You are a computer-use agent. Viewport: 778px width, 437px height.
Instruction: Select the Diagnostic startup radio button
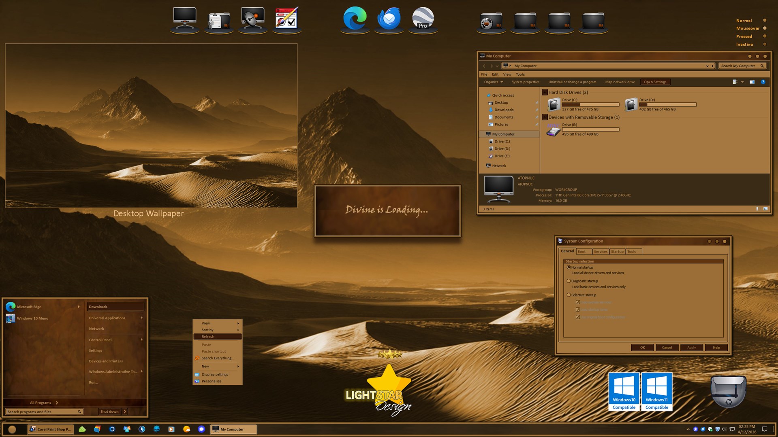(569, 281)
